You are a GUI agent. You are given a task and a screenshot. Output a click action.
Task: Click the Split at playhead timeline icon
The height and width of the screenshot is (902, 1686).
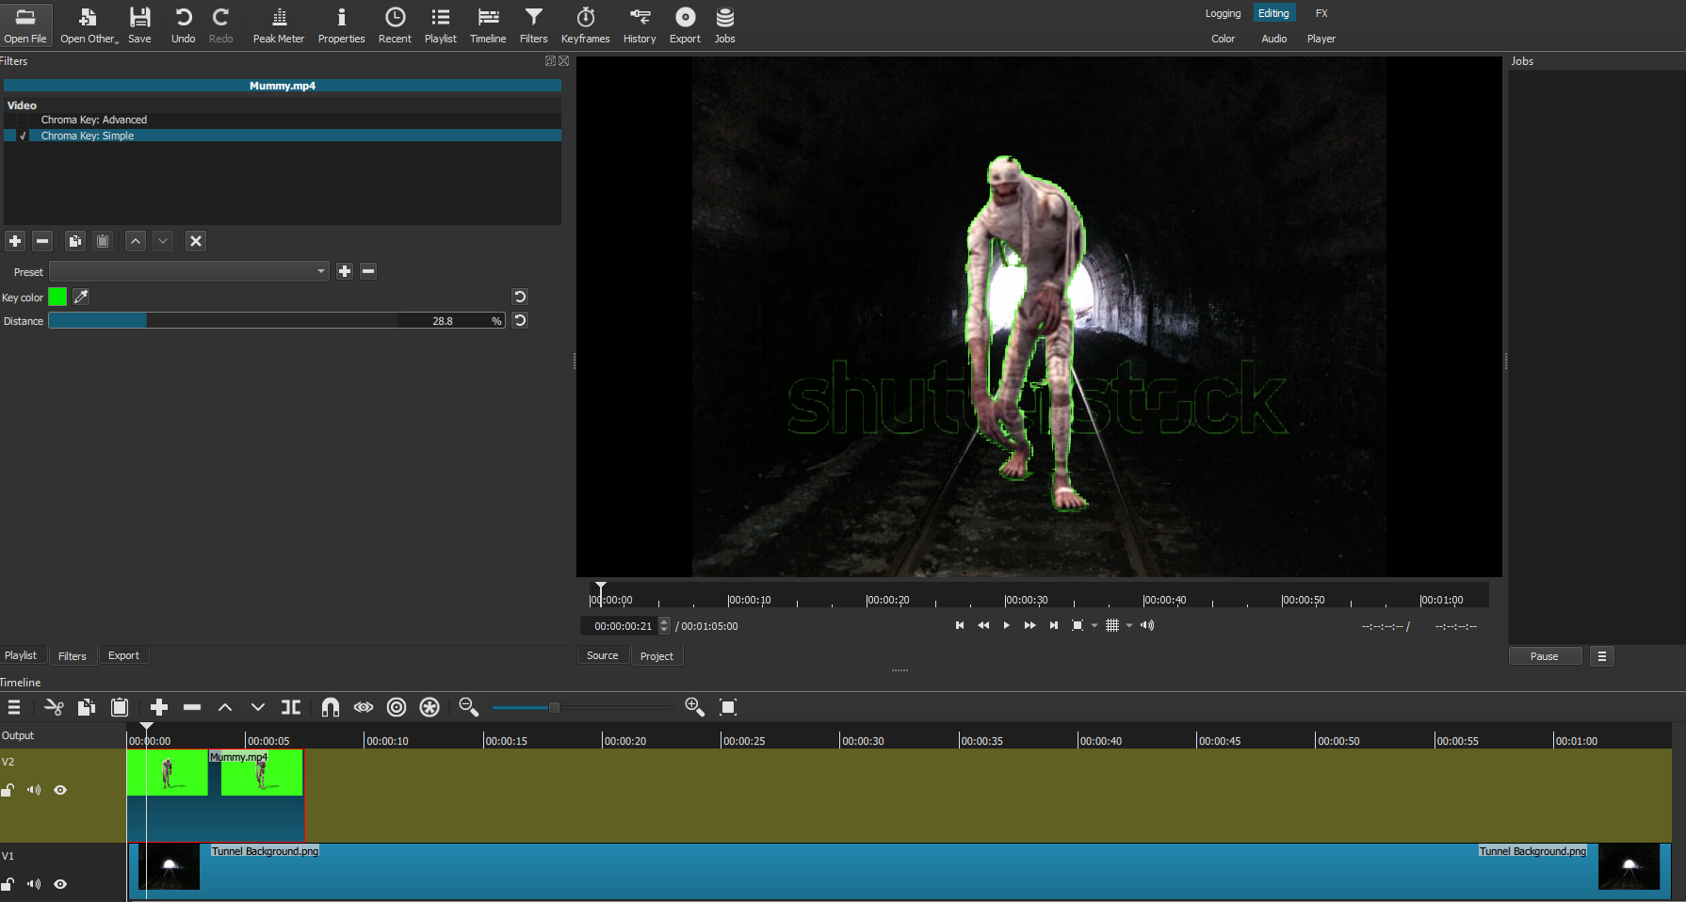(291, 706)
